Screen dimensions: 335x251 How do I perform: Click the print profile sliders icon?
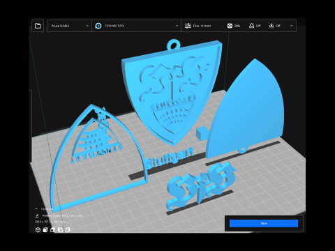188,26
